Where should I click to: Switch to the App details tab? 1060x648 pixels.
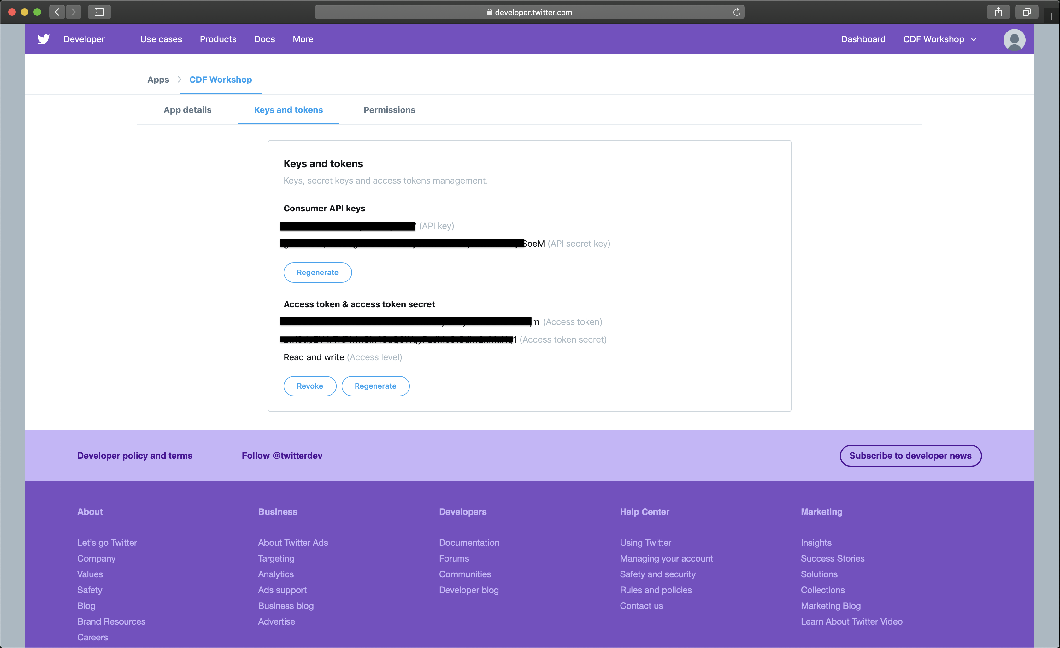point(188,110)
